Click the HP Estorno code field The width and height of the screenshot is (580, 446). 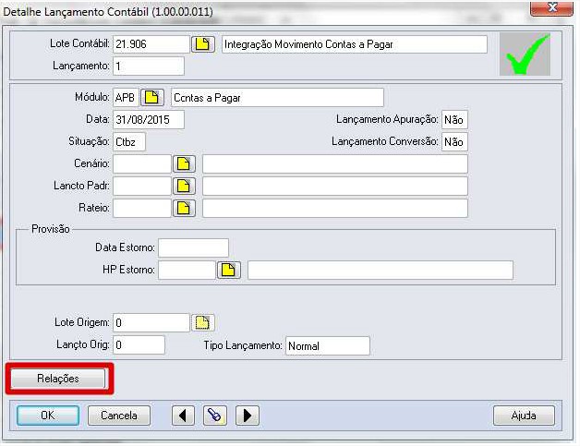187,270
